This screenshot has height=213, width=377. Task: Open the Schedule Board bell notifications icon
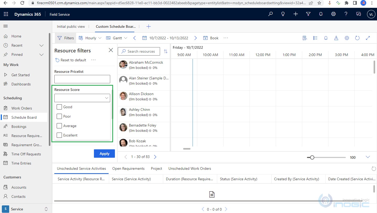(x=326, y=38)
